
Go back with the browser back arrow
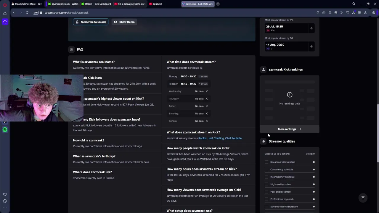tap(14, 13)
